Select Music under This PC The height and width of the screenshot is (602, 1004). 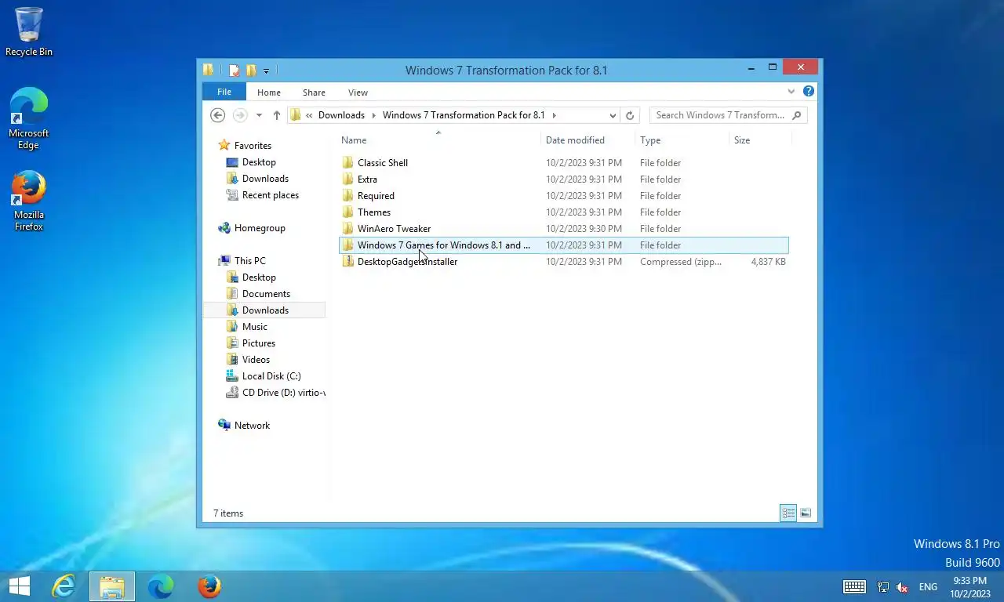pos(255,327)
